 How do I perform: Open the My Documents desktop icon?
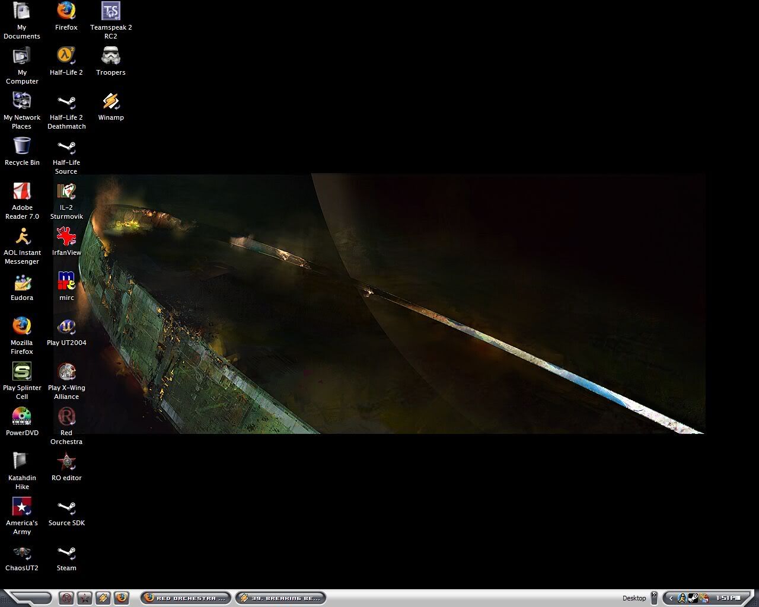coord(22,21)
